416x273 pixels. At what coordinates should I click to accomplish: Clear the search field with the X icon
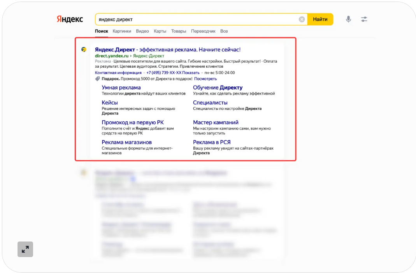click(302, 19)
